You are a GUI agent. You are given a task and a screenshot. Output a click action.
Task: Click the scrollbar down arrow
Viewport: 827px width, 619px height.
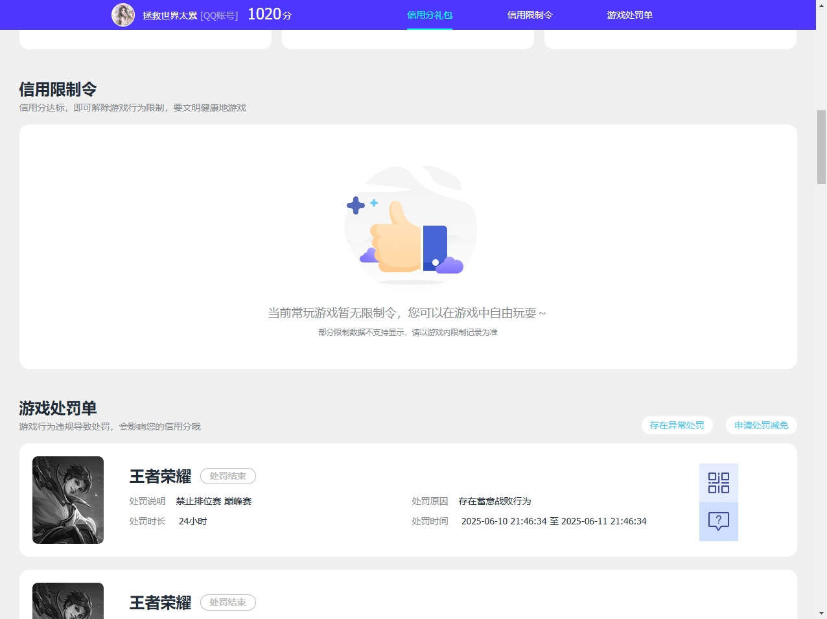point(821,613)
